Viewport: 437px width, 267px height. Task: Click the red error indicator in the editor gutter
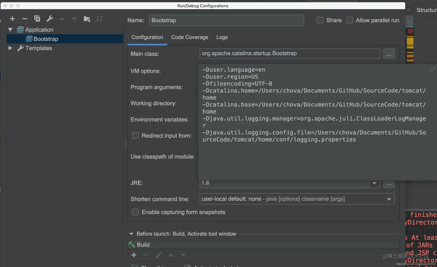click(410, 31)
